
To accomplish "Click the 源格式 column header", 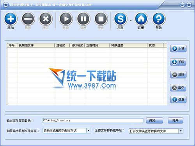I will click(x=62, y=45).
